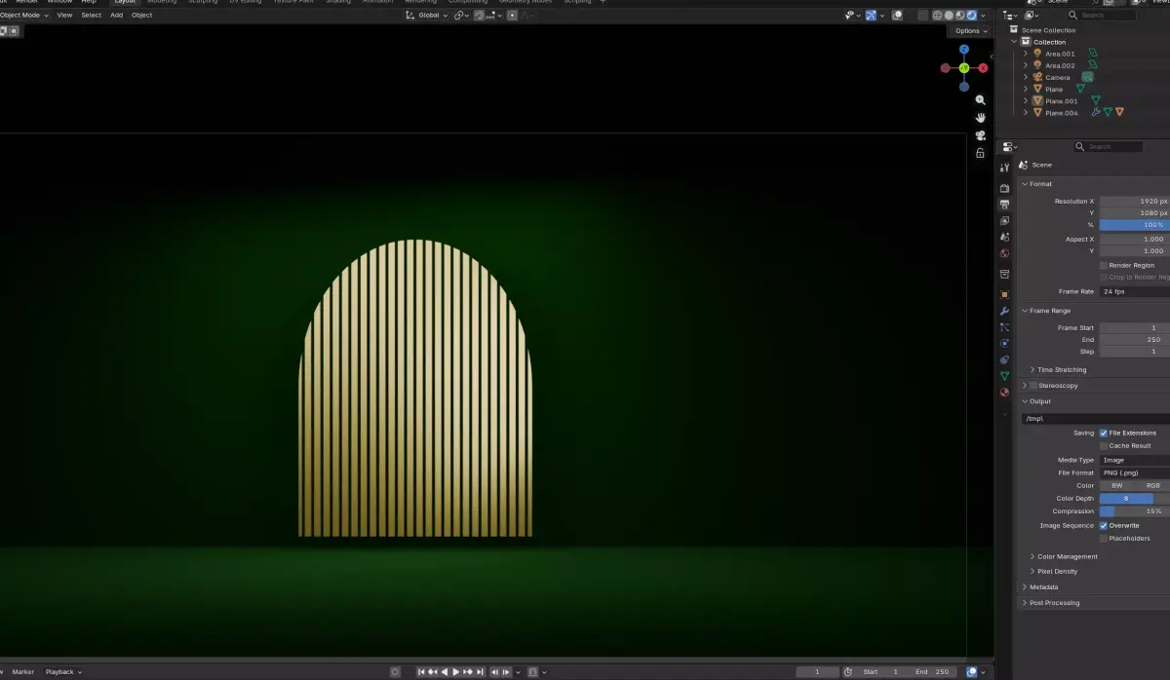Adjust the Resolution percentage slider
The height and width of the screenshot is (680, 1170).
pos(1135,225)
